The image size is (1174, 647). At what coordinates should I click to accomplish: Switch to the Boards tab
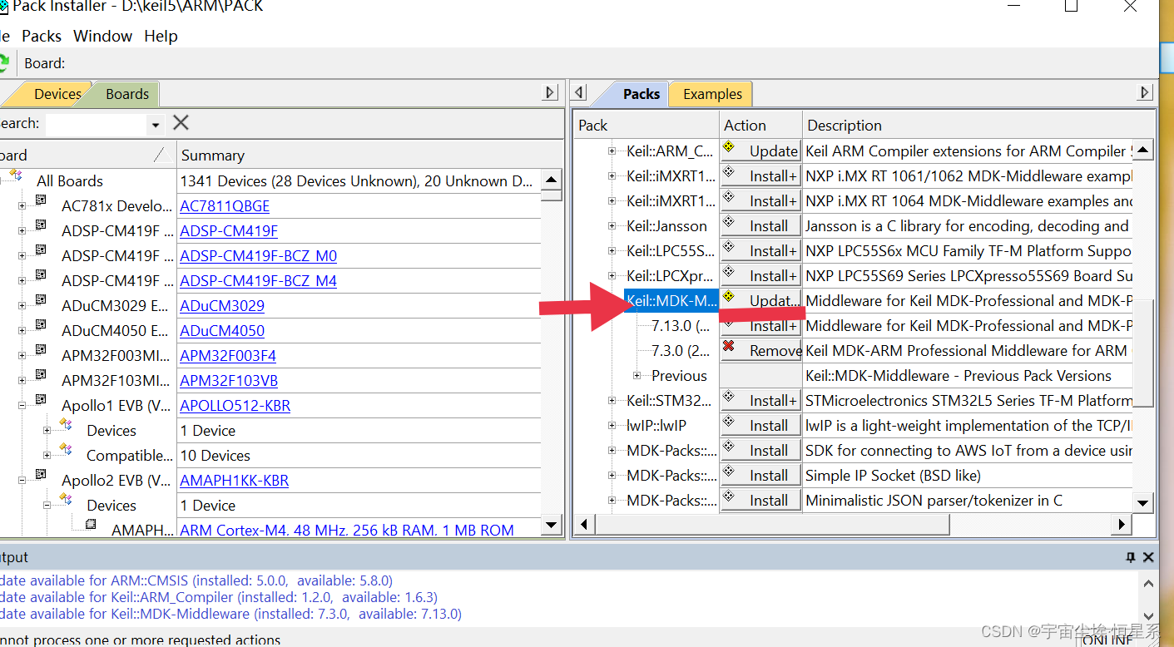point(127,94)
